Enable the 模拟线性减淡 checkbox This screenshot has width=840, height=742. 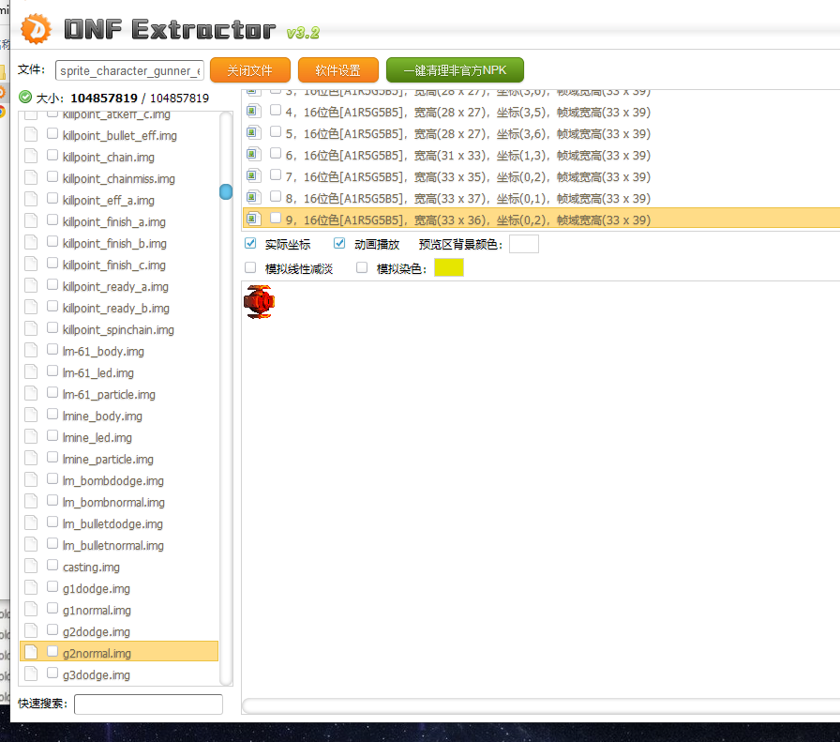pyautogui.click(x=250, y=268)
